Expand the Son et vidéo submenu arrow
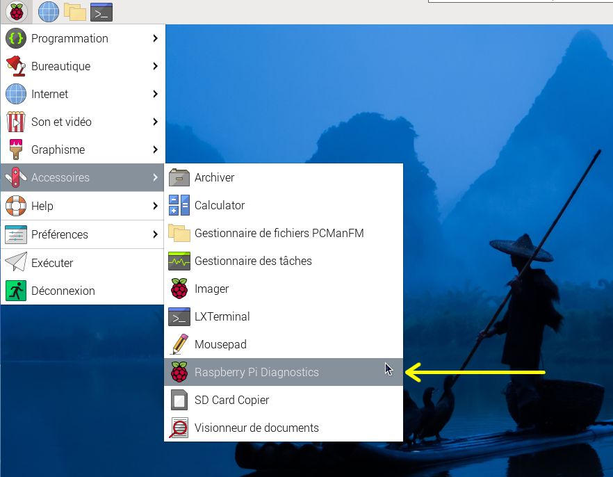The height and width of the screenshot is (477, 613). [x=155, y=122]
